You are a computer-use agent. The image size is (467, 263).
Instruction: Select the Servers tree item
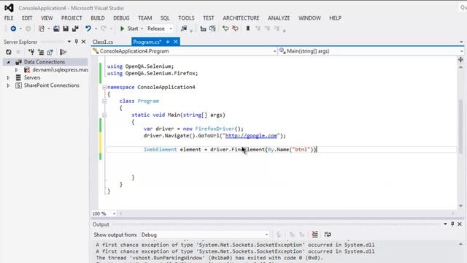[32, 77]
